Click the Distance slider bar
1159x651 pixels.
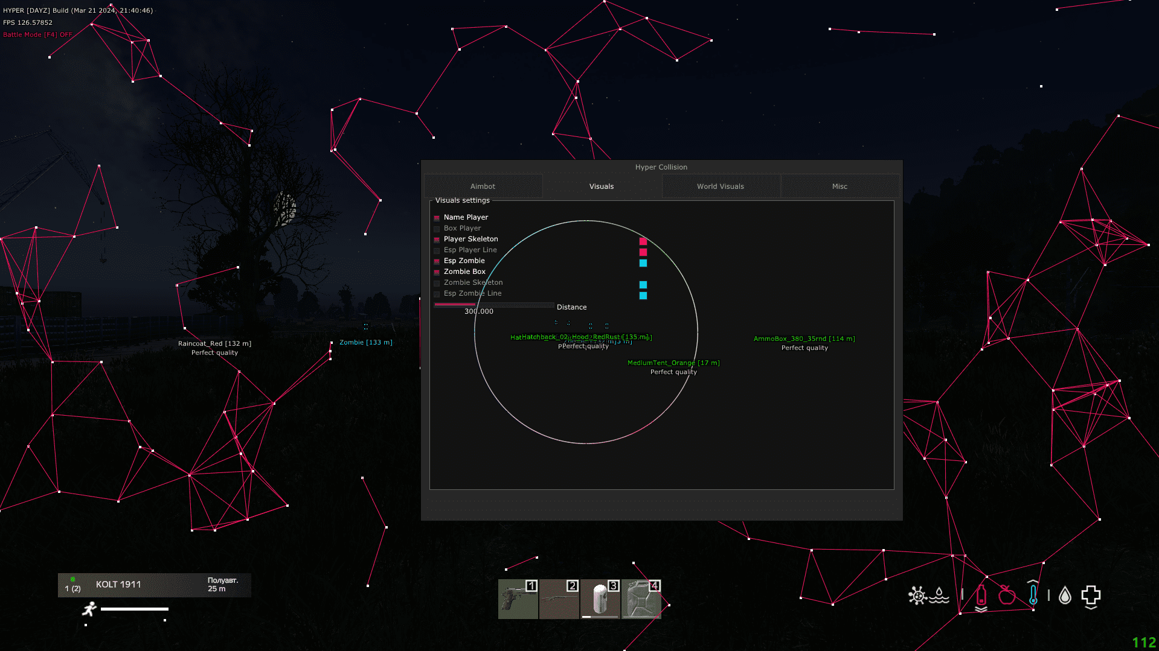[493, 305]
